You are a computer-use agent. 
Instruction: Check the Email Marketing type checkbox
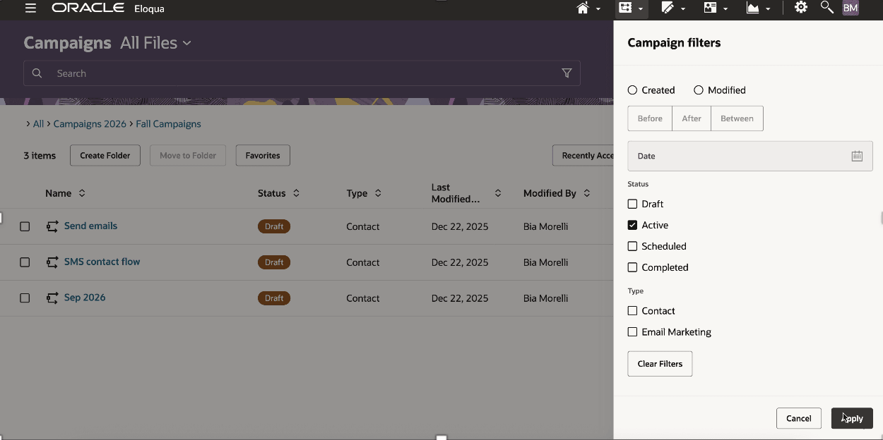coord(632,332)
